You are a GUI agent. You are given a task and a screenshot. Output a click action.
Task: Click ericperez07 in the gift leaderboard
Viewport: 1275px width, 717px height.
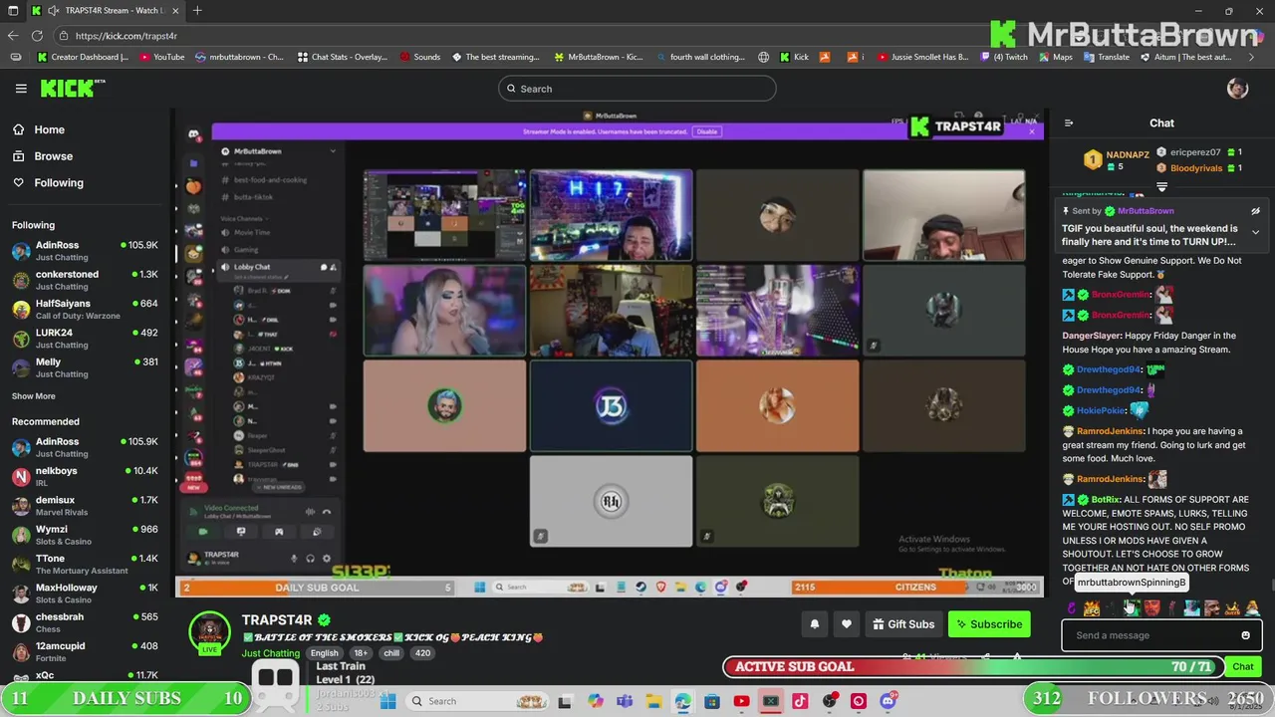pyautogui.click(x=1193, y=152)
